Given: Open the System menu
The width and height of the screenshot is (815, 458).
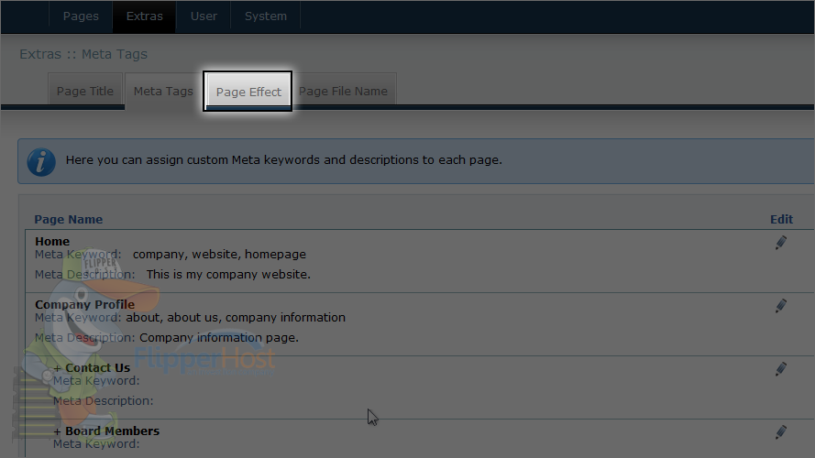Looking at the screenshot, I should 266,16.
